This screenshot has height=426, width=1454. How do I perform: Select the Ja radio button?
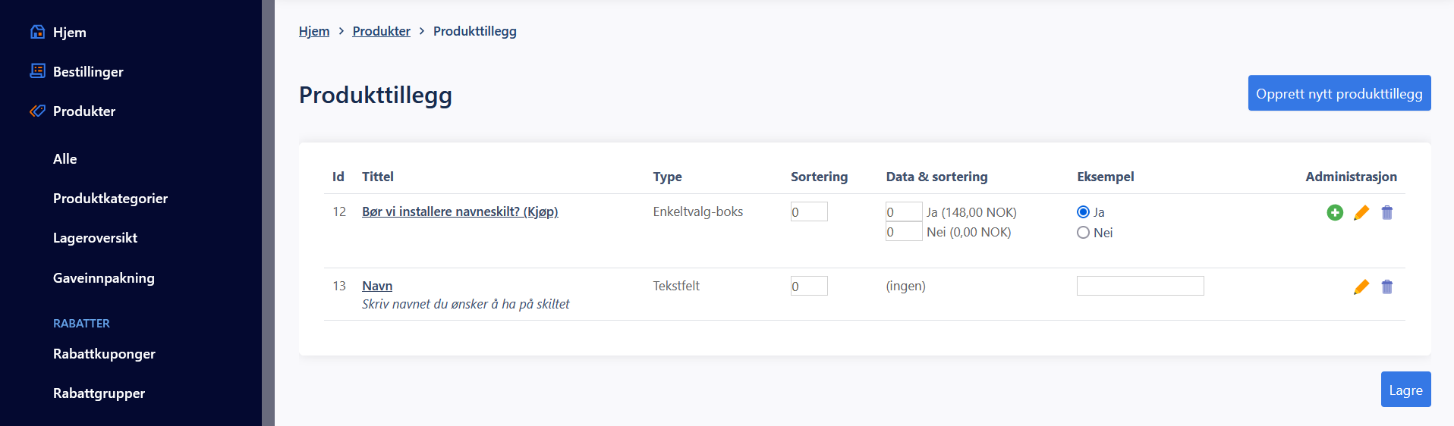1083,212
